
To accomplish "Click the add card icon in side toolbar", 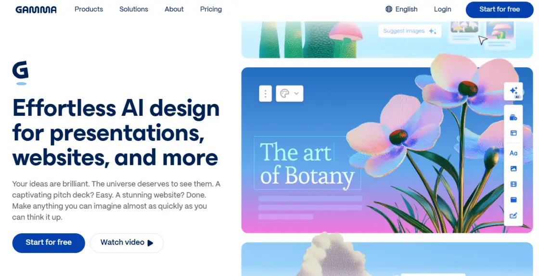I will tap(513, 117).
